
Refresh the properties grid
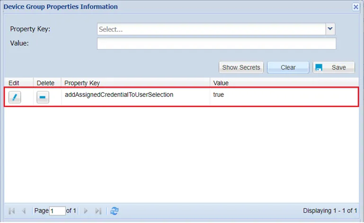pos(115,211)
